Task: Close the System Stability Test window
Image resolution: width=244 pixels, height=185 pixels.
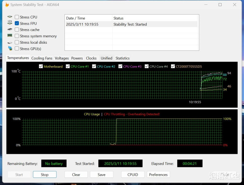Action: [x=234, y=5]
